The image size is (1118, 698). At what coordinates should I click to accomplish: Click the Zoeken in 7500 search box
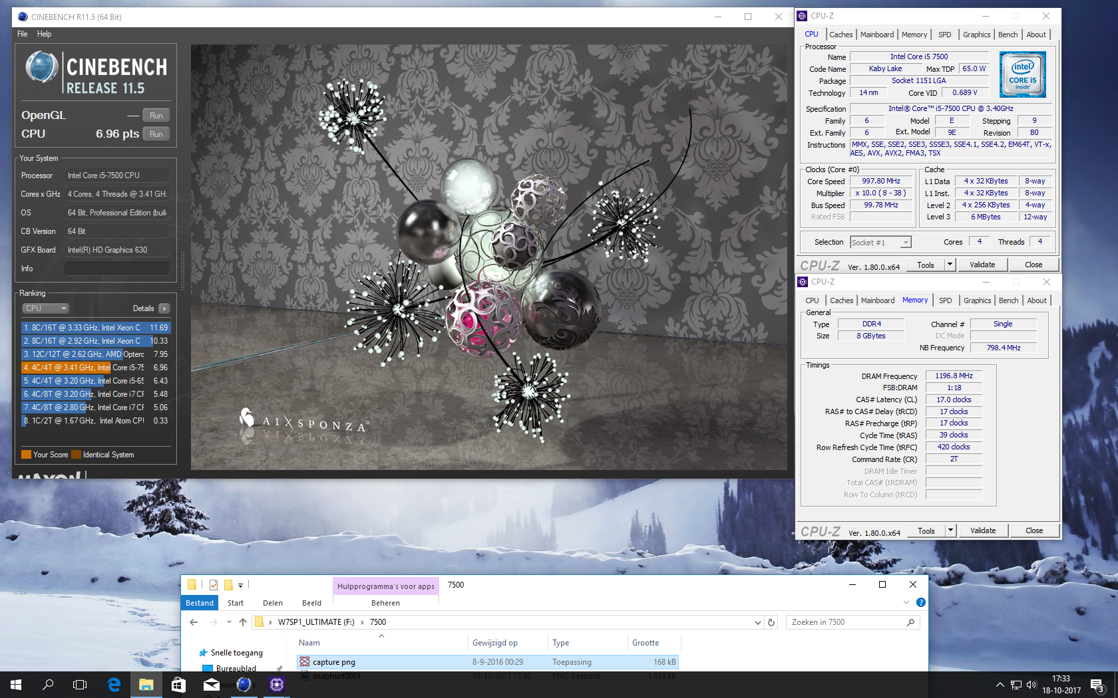(x=853, y=622)
